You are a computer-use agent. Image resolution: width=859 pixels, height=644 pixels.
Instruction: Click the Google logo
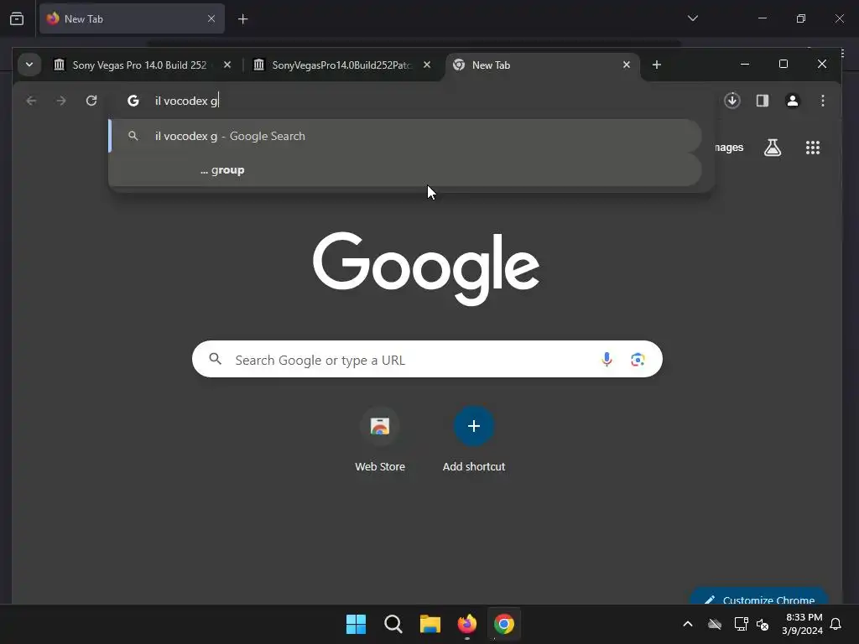point(426,268)
